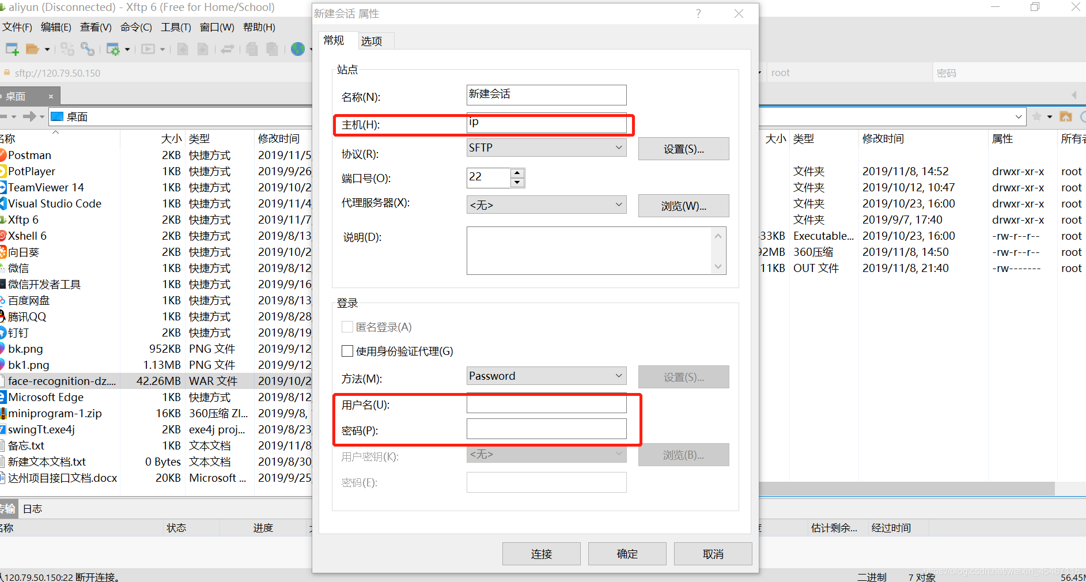Click the synchronize arrows toolbar icon
1086x582 pixels.
(x=228, y=49)
